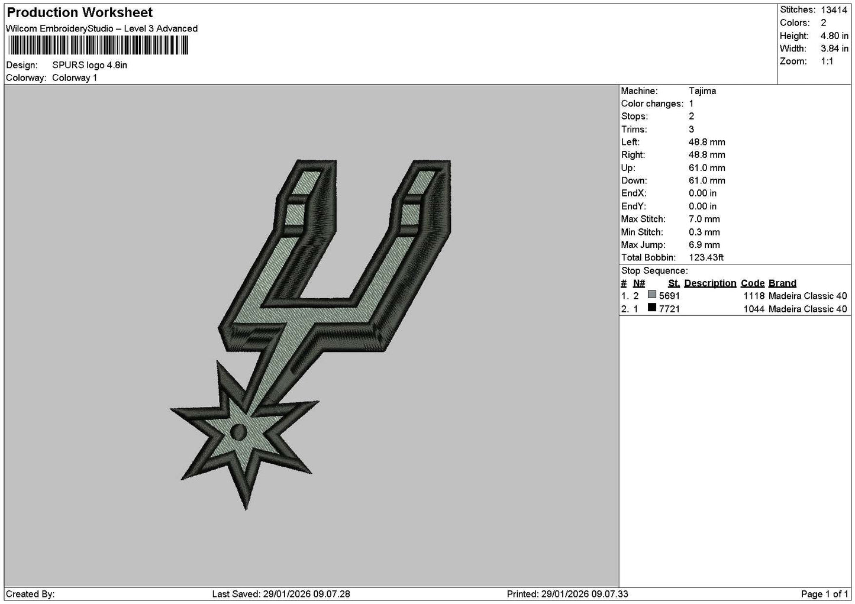Click the Max Stitch value 7.0 mm
The height and width of the screenshot is (604, 855).
pyautogui.click(x=704, y=219)
